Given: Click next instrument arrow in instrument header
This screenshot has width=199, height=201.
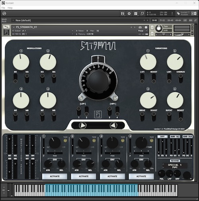Looking at the screenshot, I should [135, 27].
